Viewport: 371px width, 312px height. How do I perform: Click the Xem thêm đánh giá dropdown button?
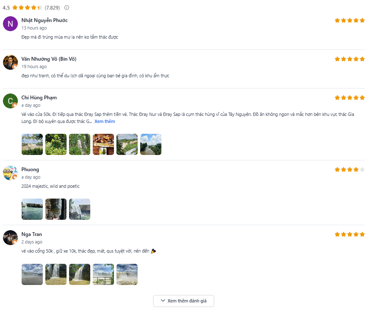click(x=183, y=301)
